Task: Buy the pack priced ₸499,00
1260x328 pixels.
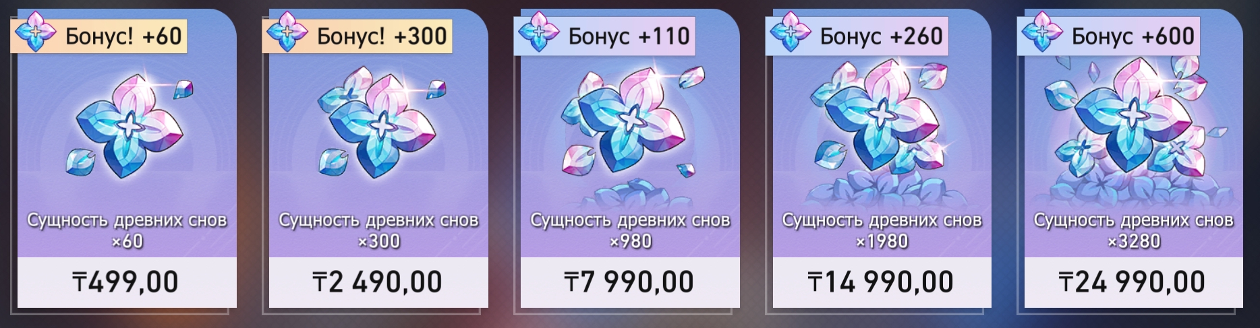Action: coord(127,282)
